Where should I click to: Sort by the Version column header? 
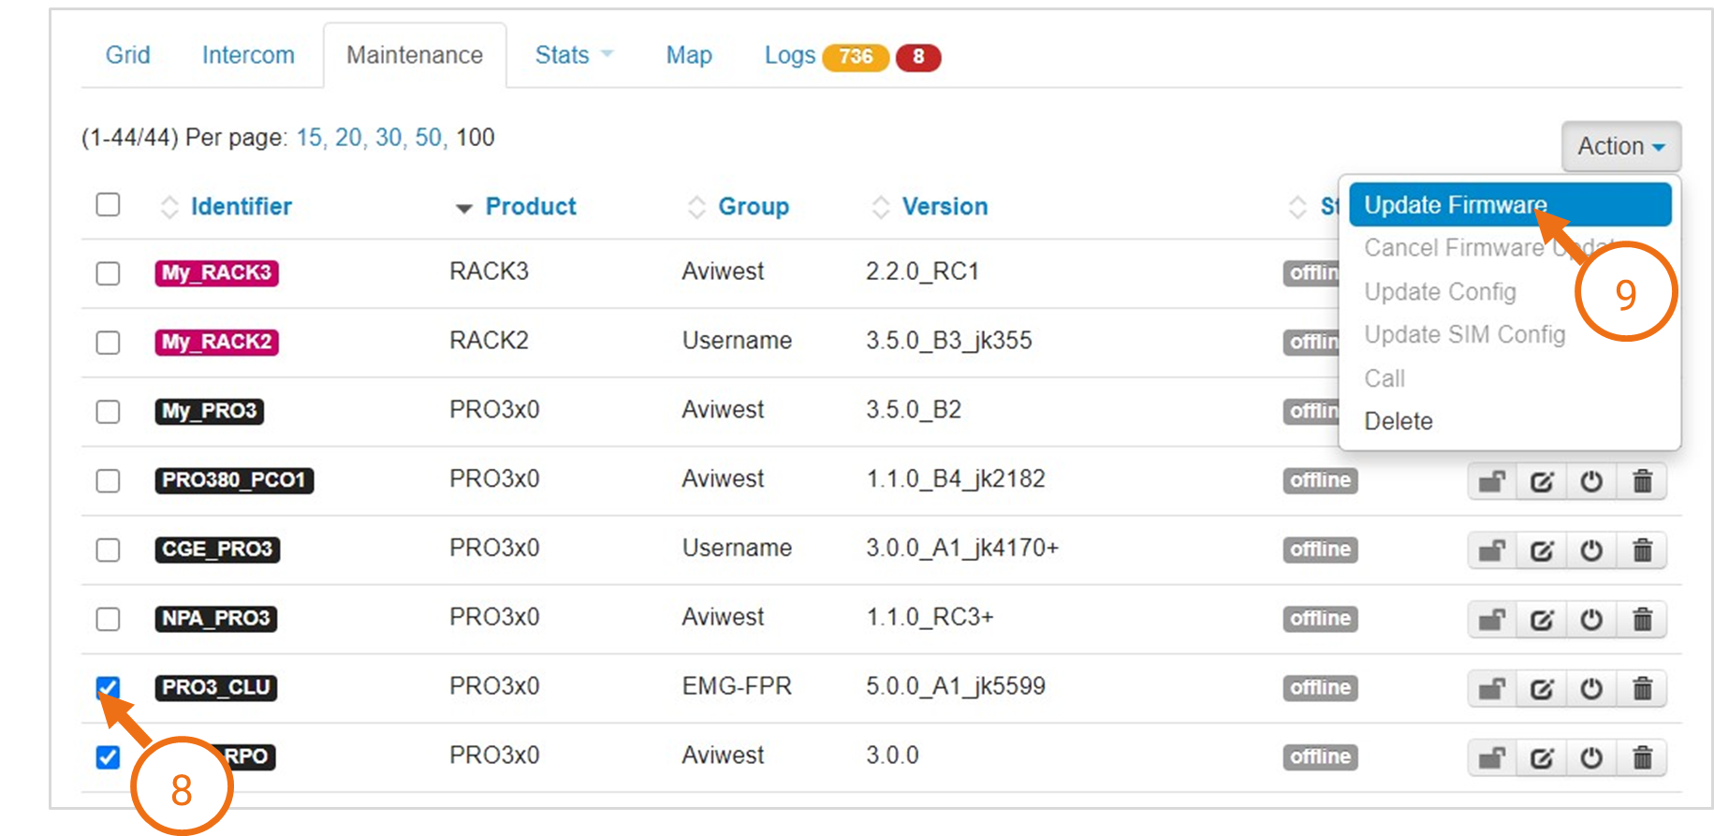[x=944, y=207]
